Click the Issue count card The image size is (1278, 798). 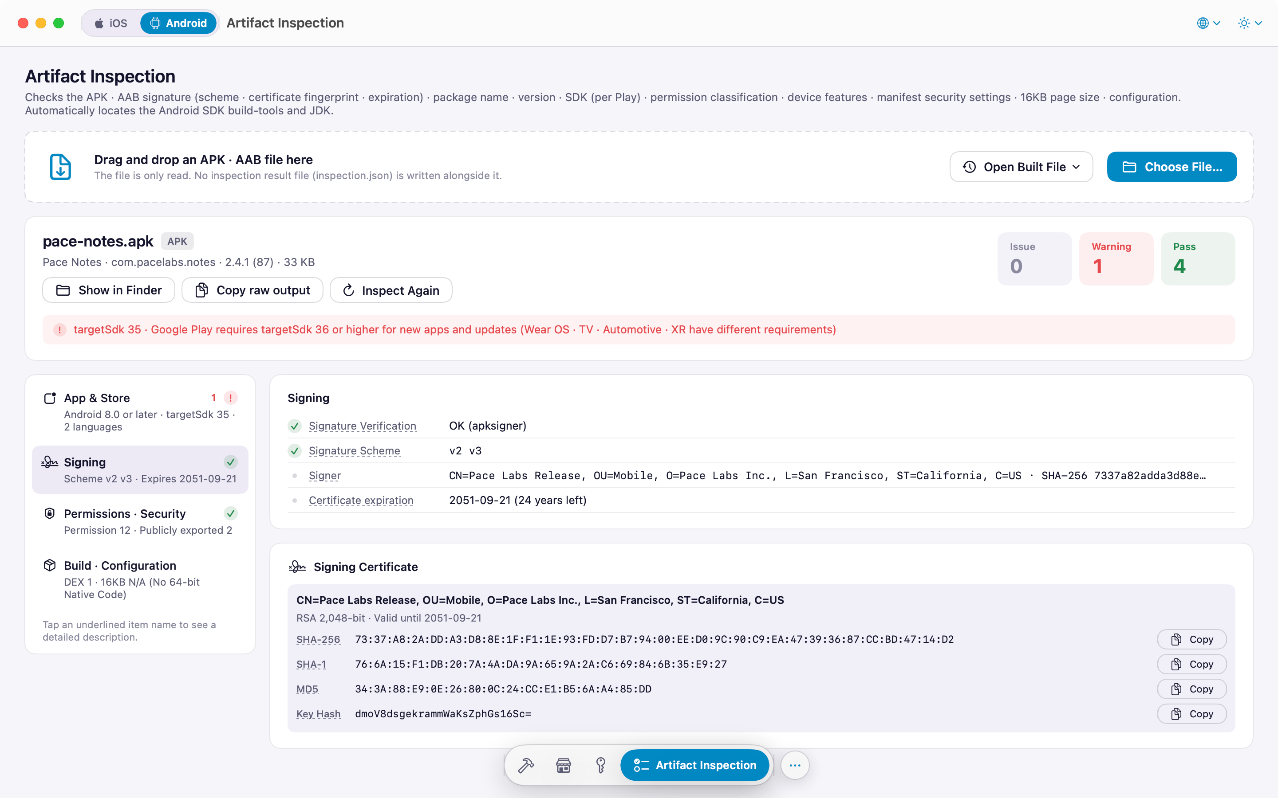[1034, 258]
